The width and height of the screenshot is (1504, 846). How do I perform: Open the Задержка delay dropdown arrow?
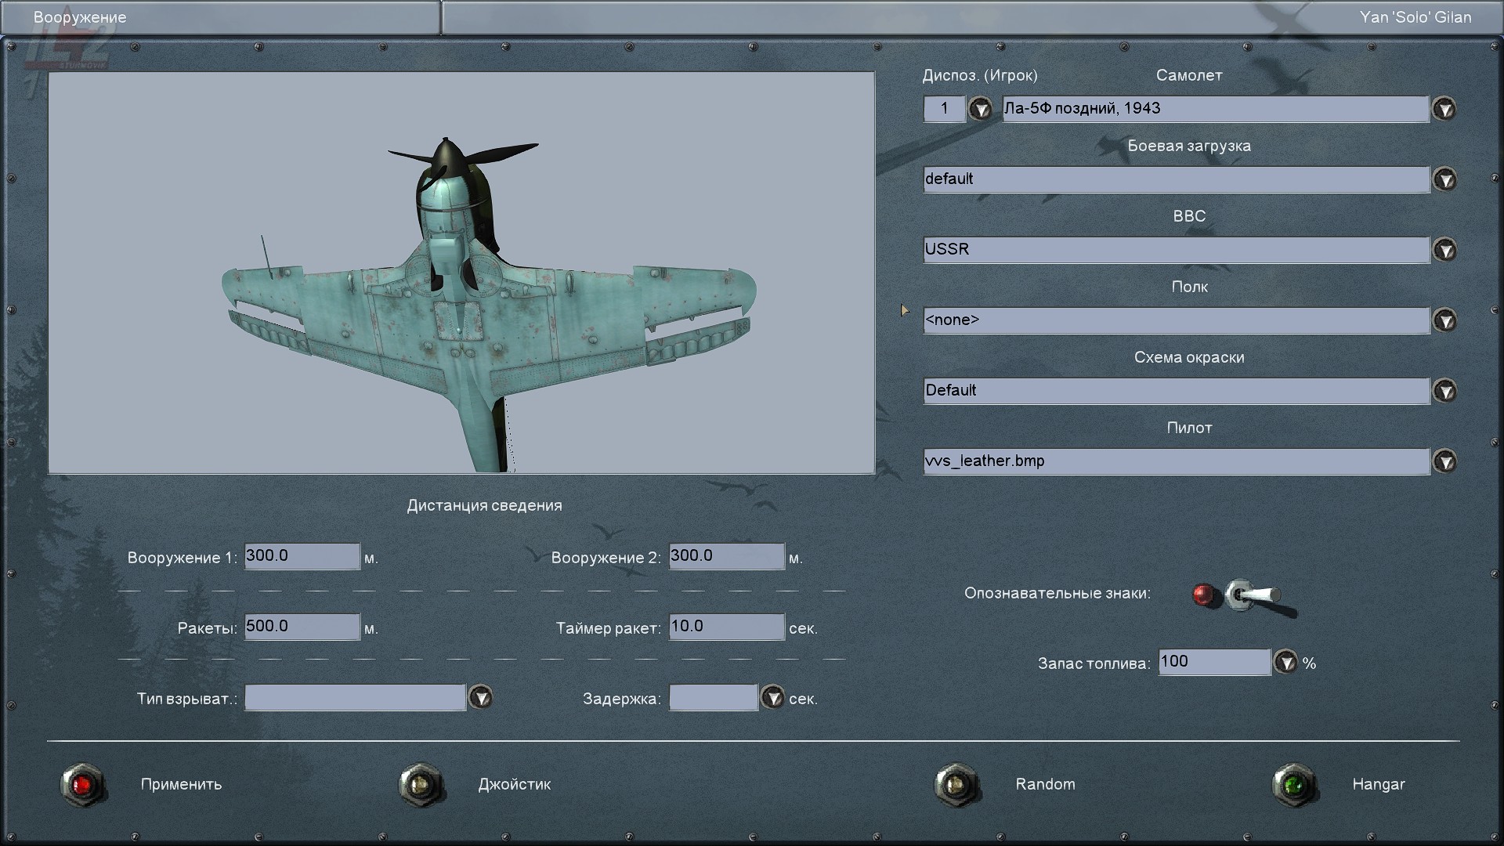coord(772,697)
